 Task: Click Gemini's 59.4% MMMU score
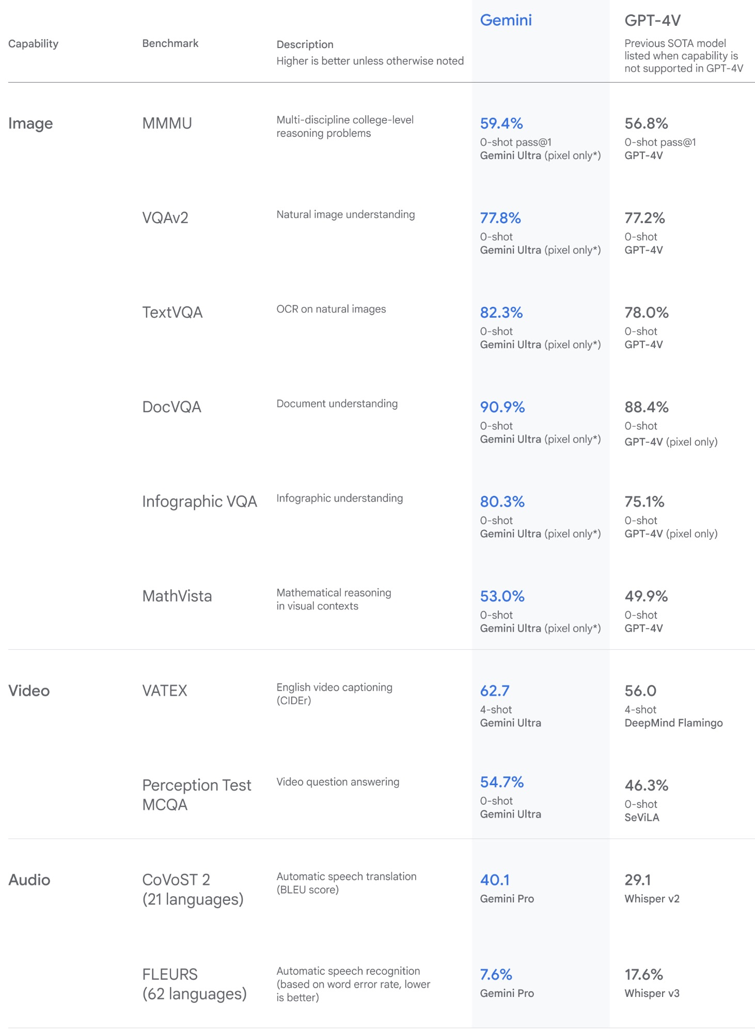pyautogui.click(x=501, y=123)
